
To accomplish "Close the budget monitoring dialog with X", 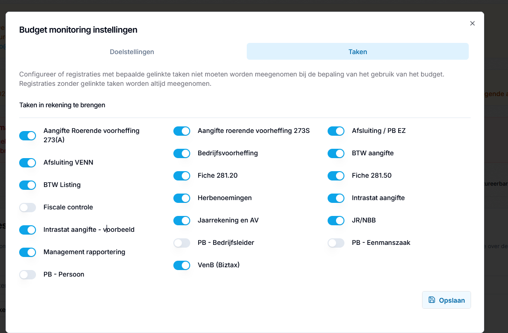I will tap(472, 23).
